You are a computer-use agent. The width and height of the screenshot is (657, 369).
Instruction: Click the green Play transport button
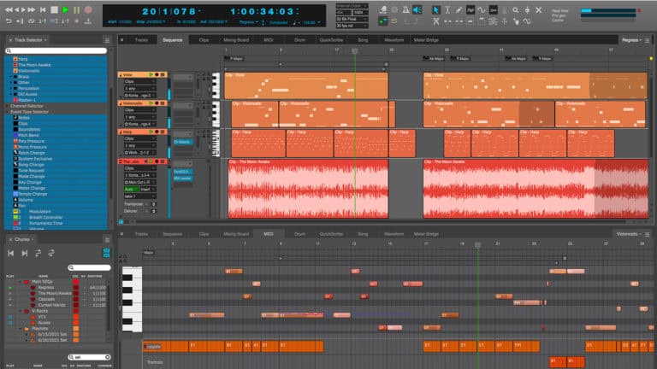[x=65, y=9]
